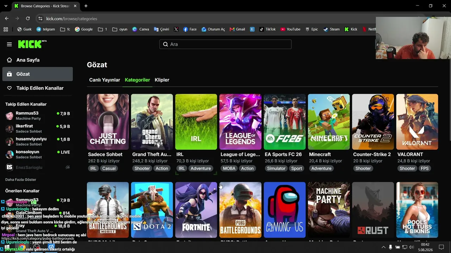Open the Google bookmark
The image size is (451, 253).
[x=84, y=29]
